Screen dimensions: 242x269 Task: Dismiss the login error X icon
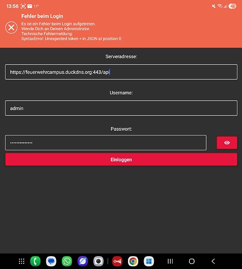pyautogui.click(x=11, y=27)
